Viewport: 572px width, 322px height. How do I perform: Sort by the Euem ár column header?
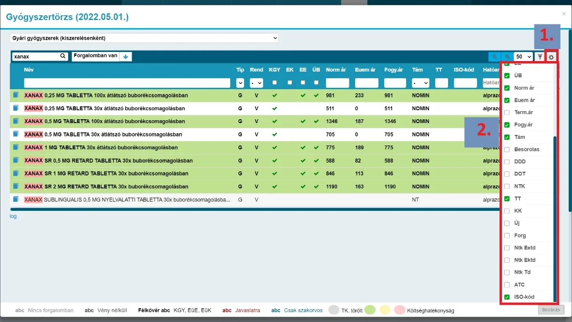[365, 70]
